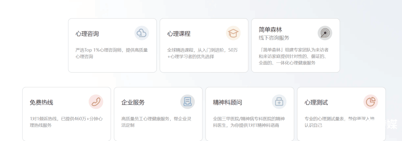Open the 简单森林 title
The image size is (402, 141).
click(x=271, y=30)
